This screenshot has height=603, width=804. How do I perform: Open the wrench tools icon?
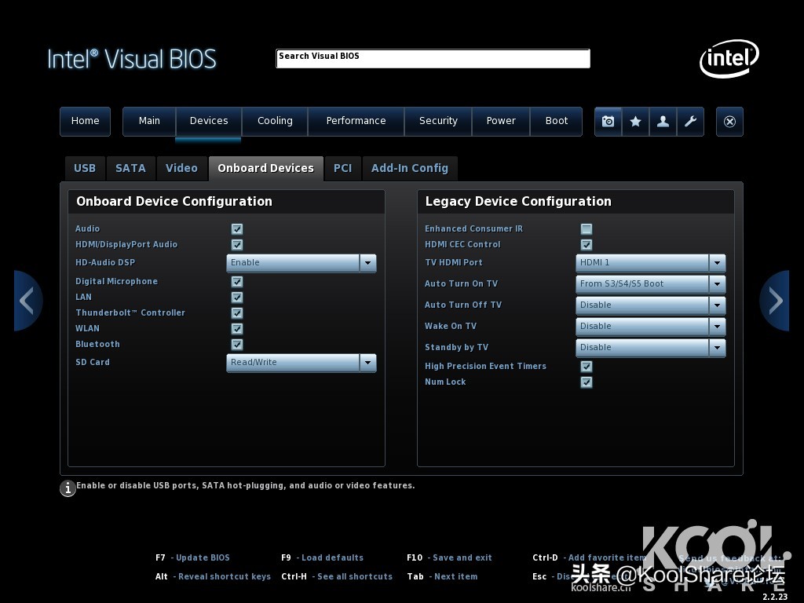point(690,122)
